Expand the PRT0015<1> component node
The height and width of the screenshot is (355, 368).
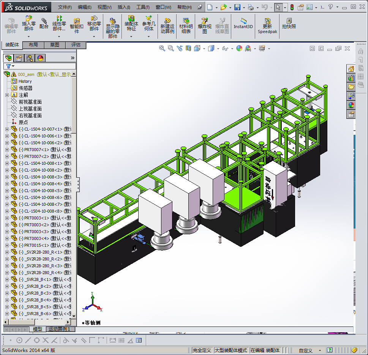click(x=7, y=245)
